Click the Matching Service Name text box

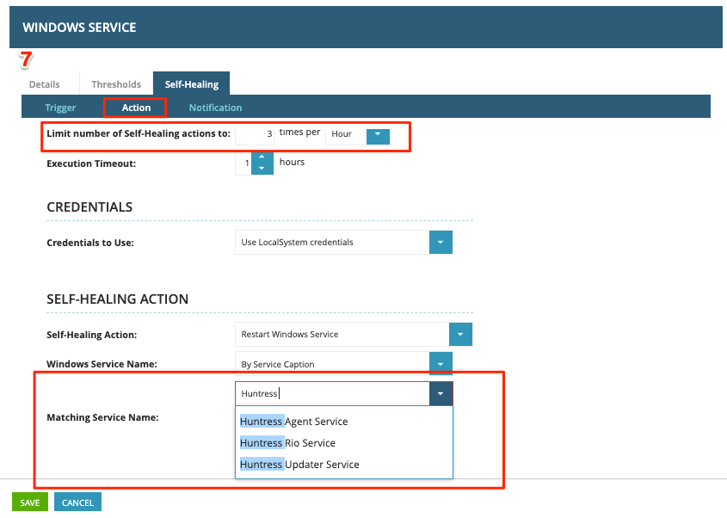pos(332,394)
